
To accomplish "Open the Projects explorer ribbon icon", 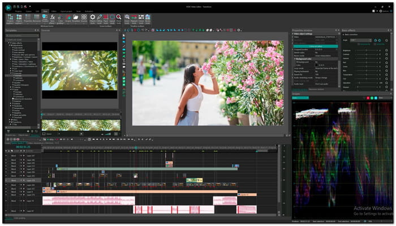I will (x=10, y=19).
